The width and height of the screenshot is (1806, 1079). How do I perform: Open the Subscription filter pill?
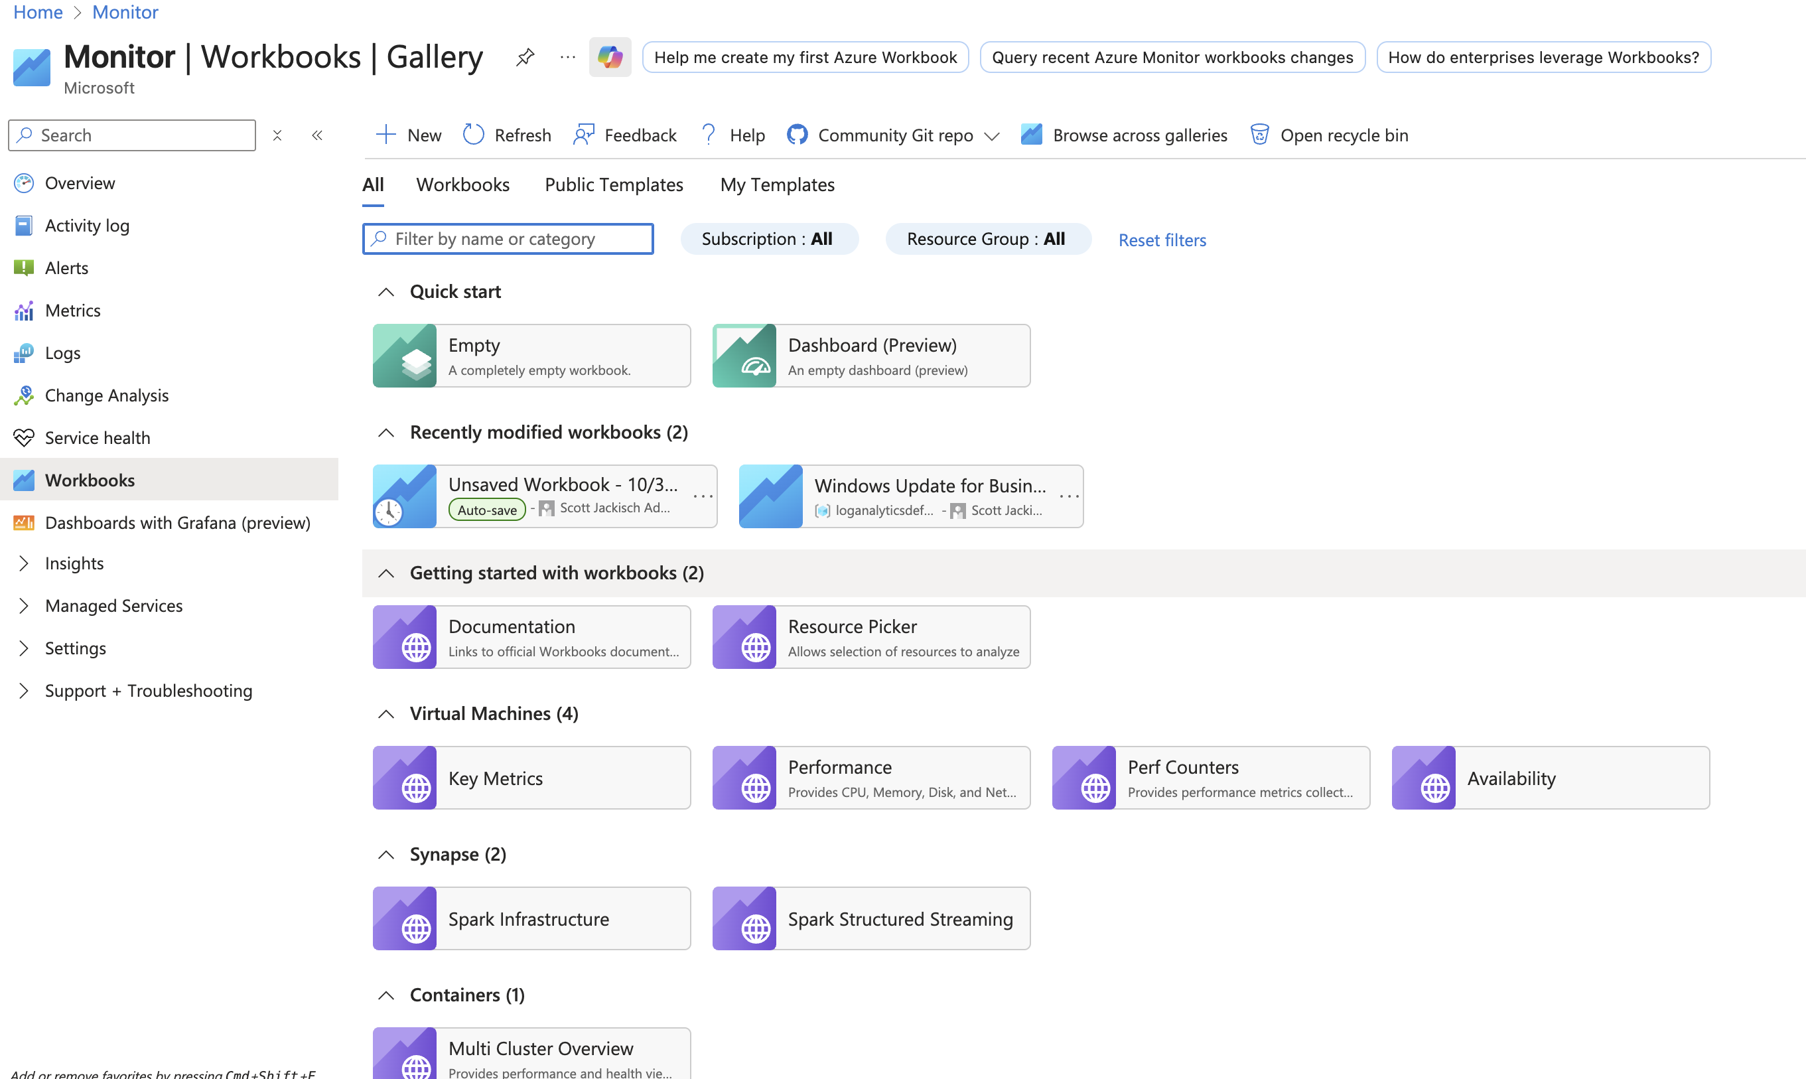tap(768, 238)
